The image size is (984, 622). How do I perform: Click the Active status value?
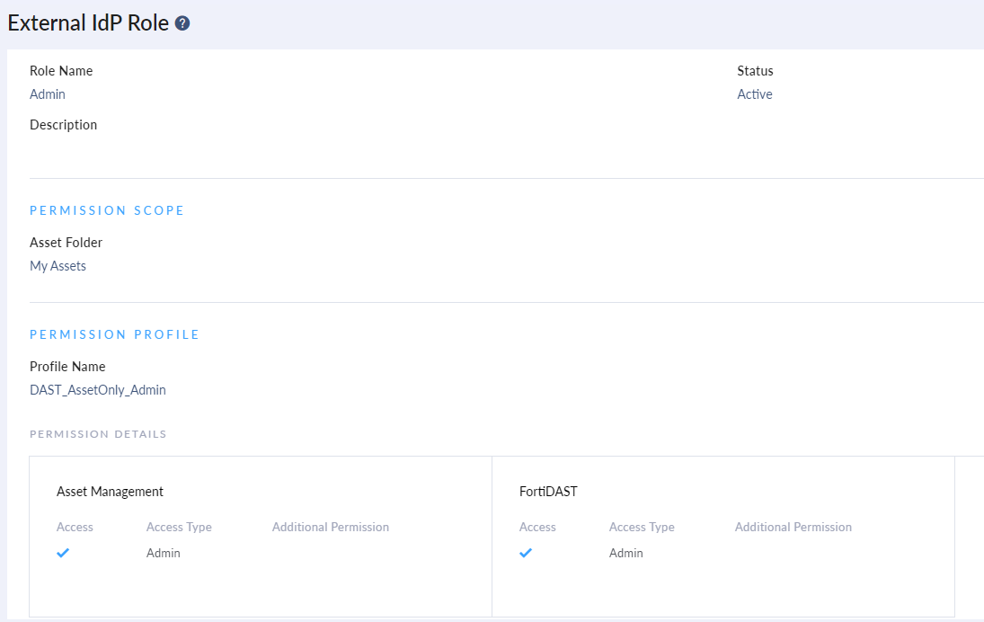click(x=755, y=94)
